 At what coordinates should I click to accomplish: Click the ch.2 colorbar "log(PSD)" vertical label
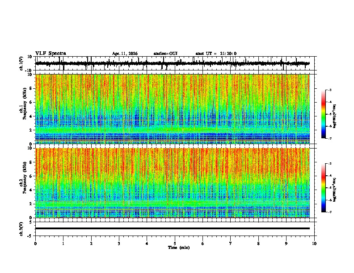pyautogui.click(x=335, y=190)
